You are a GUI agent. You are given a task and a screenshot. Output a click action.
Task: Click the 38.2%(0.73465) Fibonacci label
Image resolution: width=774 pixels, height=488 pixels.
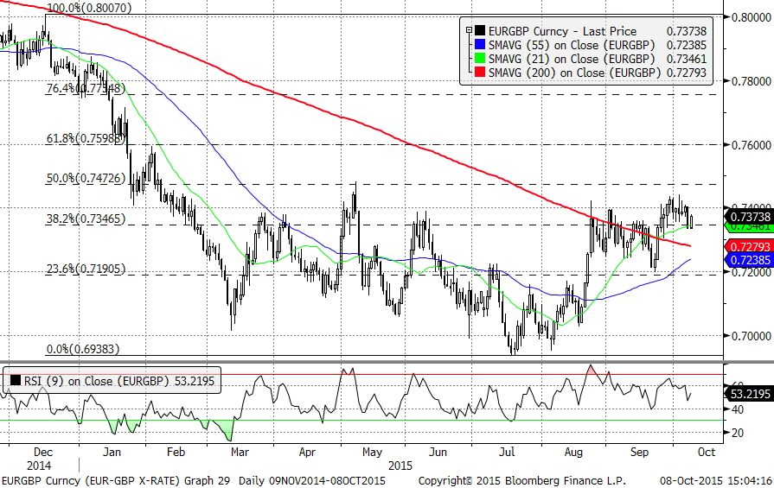click(x=86, y=219)
